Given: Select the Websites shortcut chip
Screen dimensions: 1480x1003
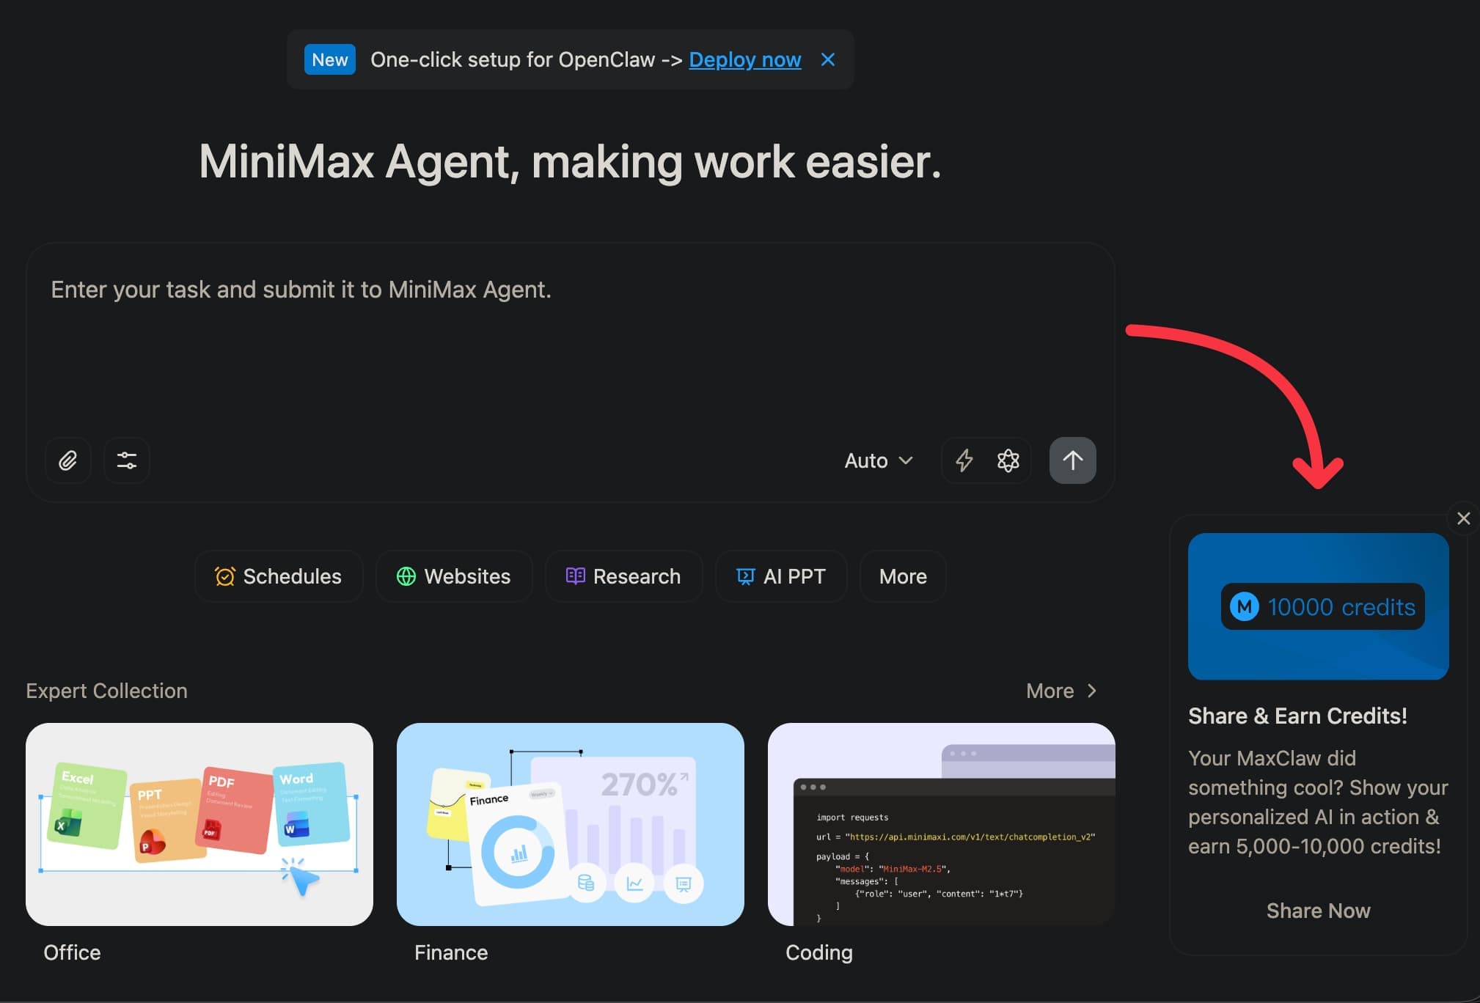Looking at the screenshot, I should point(453,576).
